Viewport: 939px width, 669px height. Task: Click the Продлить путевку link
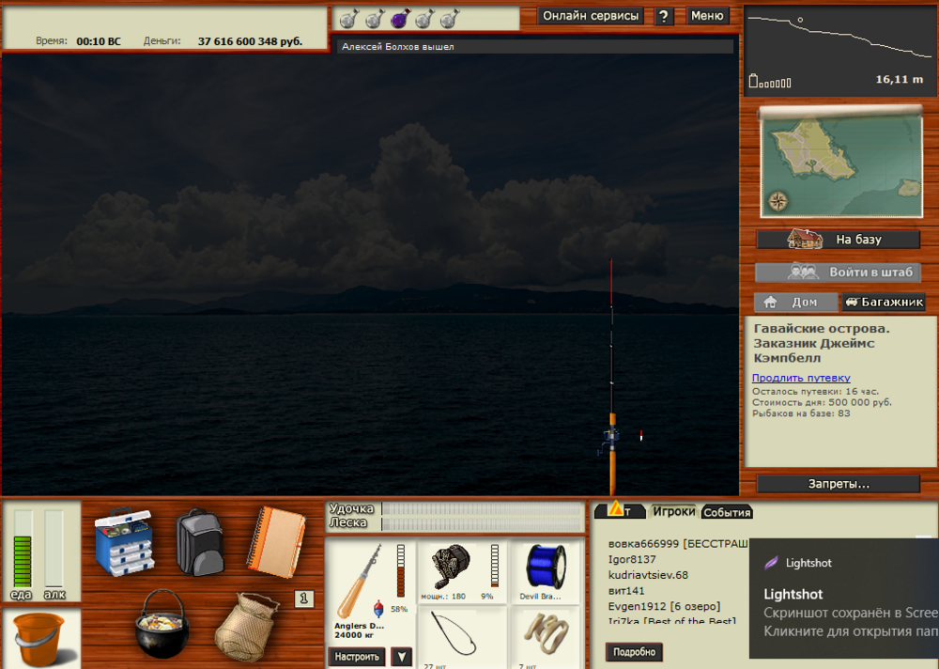click(801, 377)
